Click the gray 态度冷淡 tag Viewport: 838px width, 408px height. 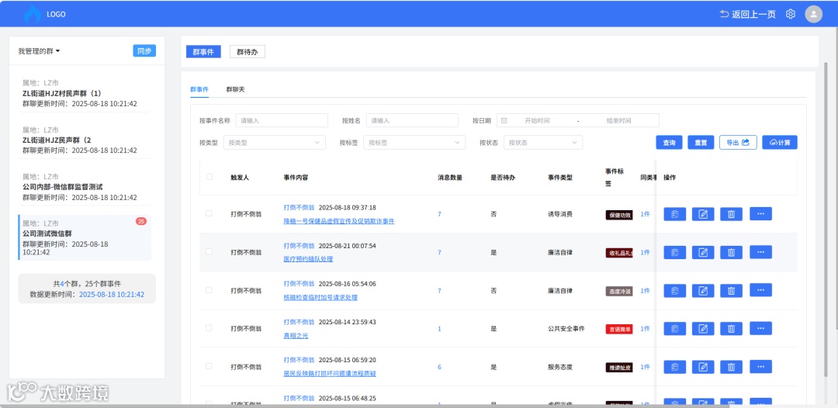click(x=619, y=291)
